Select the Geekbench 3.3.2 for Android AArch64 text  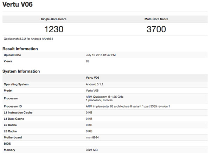(28, 39)
